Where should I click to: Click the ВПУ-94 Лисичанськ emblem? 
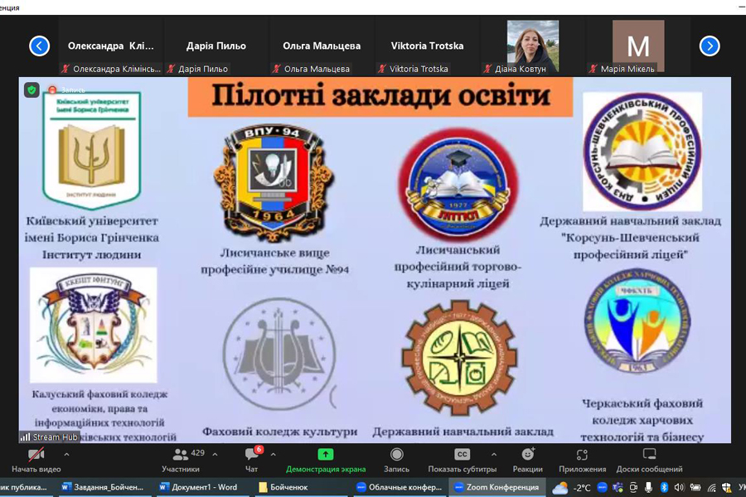click(274, 183)
